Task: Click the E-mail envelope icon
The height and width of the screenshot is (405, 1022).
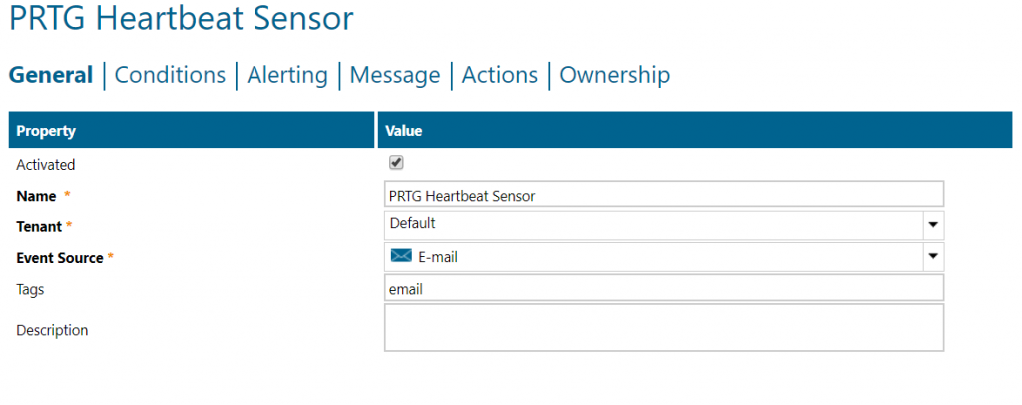Action: [401, 256]
